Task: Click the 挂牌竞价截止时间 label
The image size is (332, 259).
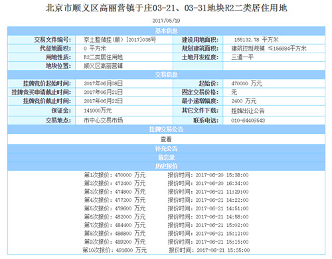Action: (x=47, y=101)
